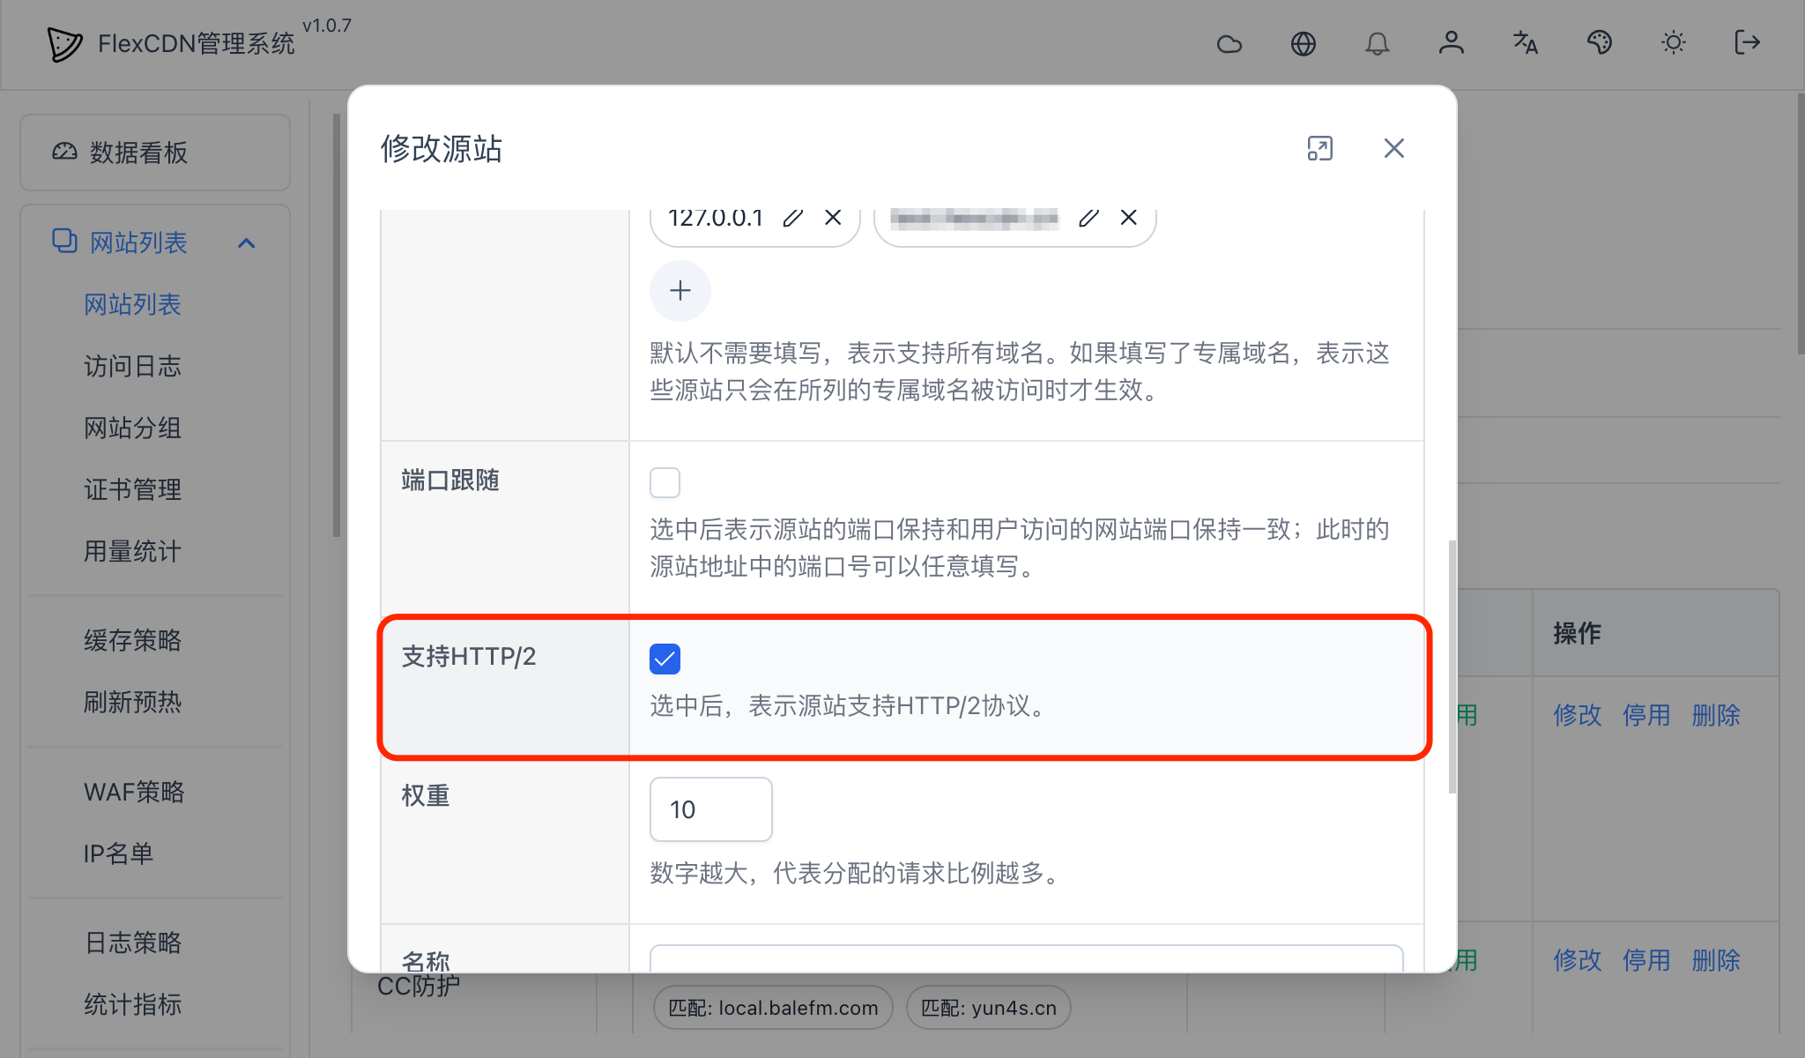Open the user account icon
The height and width of the screenshot is (1058, 1805).
pos(1452,43)
